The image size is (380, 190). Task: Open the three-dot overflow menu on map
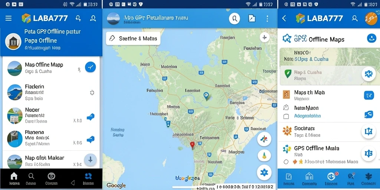click(267, 19)
